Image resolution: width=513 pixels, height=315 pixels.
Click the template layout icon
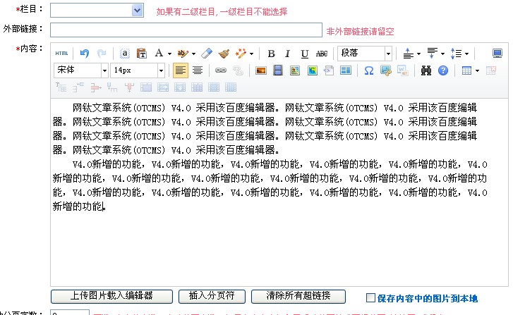click(346, 70)
